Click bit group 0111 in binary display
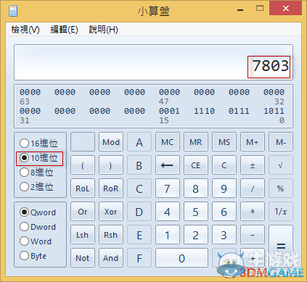 point(239,111)
